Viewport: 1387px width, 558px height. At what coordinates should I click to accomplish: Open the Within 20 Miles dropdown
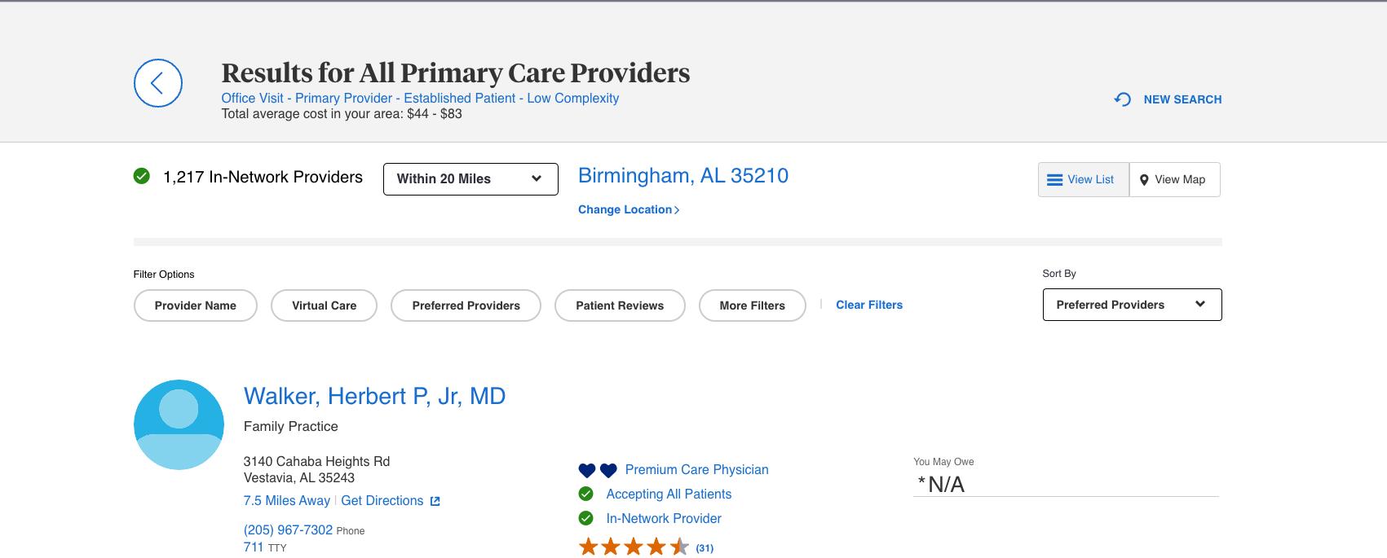470,179
